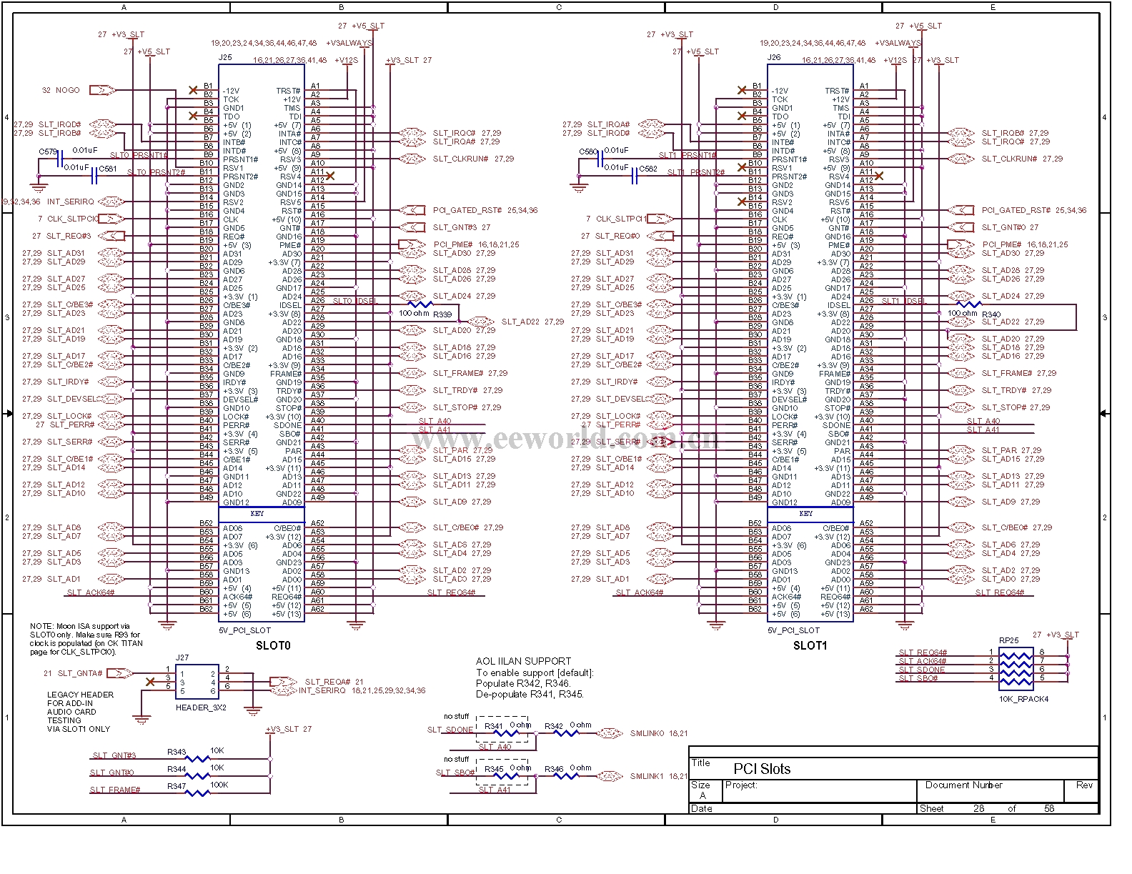
Task: Click the 'De-populate R341, R345.' note line
Action: coord(530,694)
